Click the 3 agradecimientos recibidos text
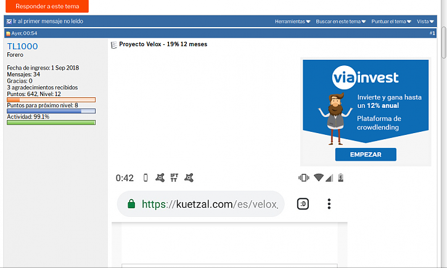The image size is (447, 268). (42, 87)
